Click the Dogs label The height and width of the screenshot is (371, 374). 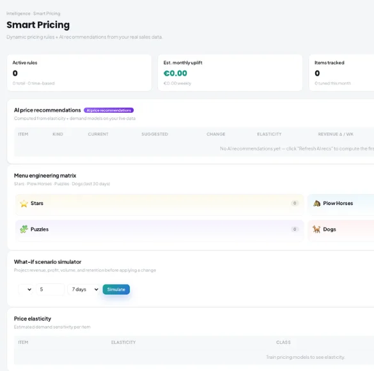pyautogui.click(x=329, y=229)
